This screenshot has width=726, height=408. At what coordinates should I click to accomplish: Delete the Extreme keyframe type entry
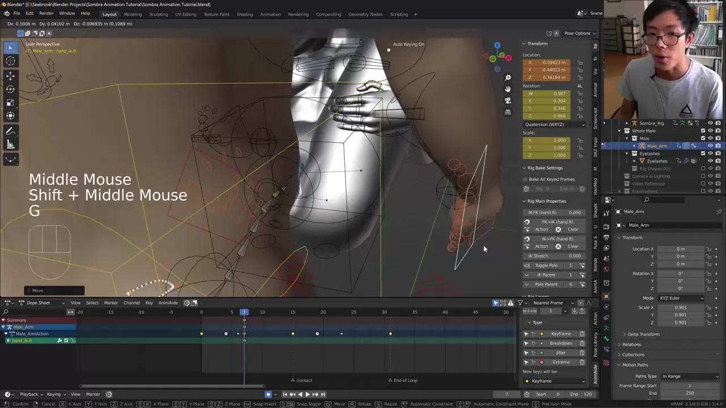point(582,362)
